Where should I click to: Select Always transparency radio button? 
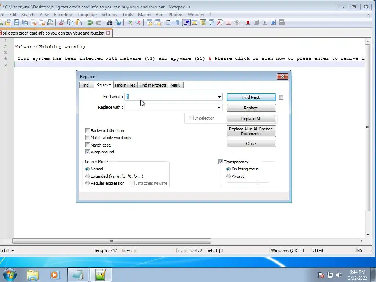click(x=228, y=176)
